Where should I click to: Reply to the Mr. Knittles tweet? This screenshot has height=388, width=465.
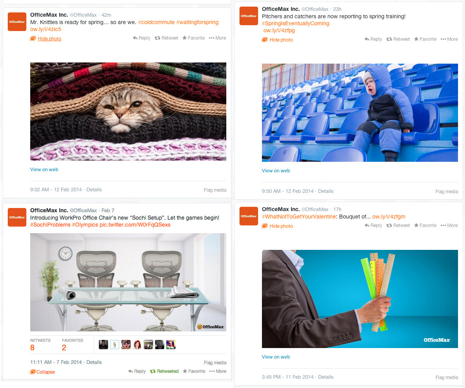click(x=141, y=38)
